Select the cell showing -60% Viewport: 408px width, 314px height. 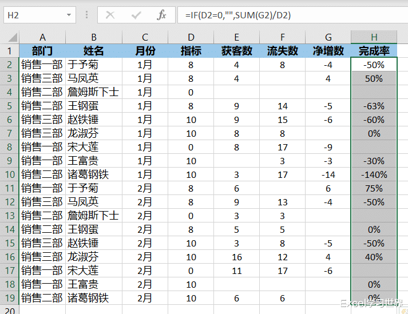click(x=374, y=120)
